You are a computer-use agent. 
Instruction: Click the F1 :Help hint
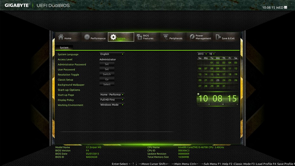pos(223,164)
